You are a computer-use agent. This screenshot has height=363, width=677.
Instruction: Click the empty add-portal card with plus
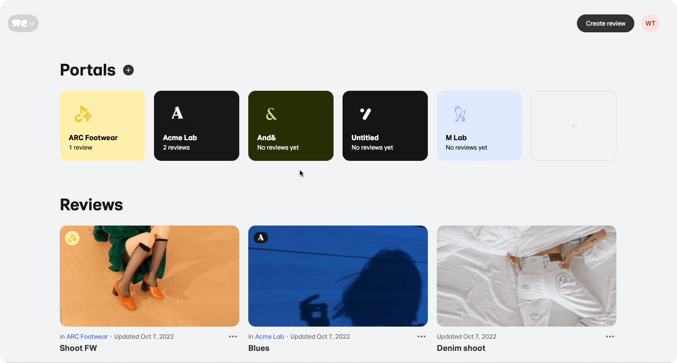pos(574,126)
